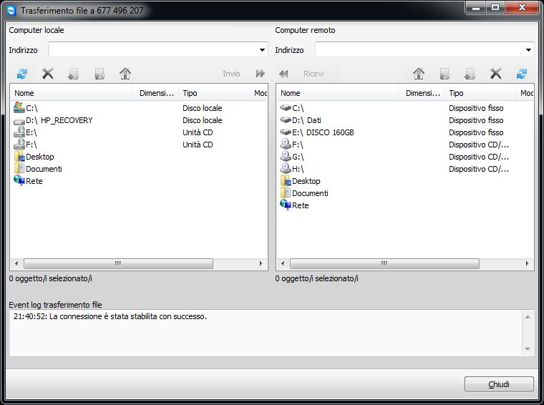
Task: Sort local files by Nome column
Action: pyautogui.click(x=72, y=93)
